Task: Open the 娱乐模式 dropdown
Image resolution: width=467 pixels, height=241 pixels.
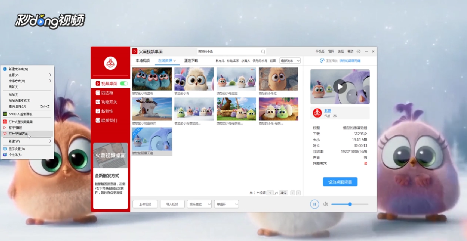Action: tap(199, 204)
